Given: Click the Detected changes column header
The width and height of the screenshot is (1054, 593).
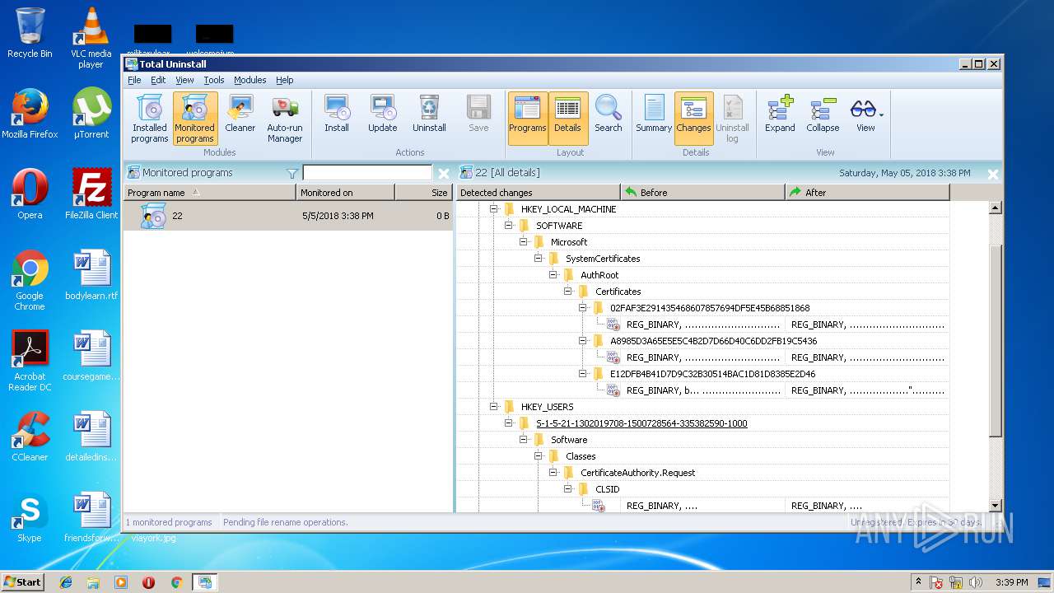Looking at the screenshot, I should pyautogui.click(x=539, y=192).
